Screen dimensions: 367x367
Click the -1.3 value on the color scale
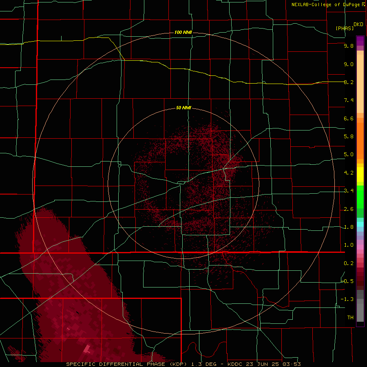click(x=347, y=299)
